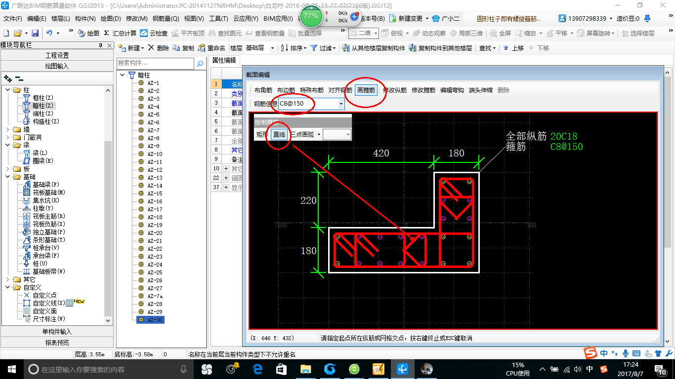675x379 pixels.
Task: Open the 钢筋量(Q) menu
Action: point(166,18)
